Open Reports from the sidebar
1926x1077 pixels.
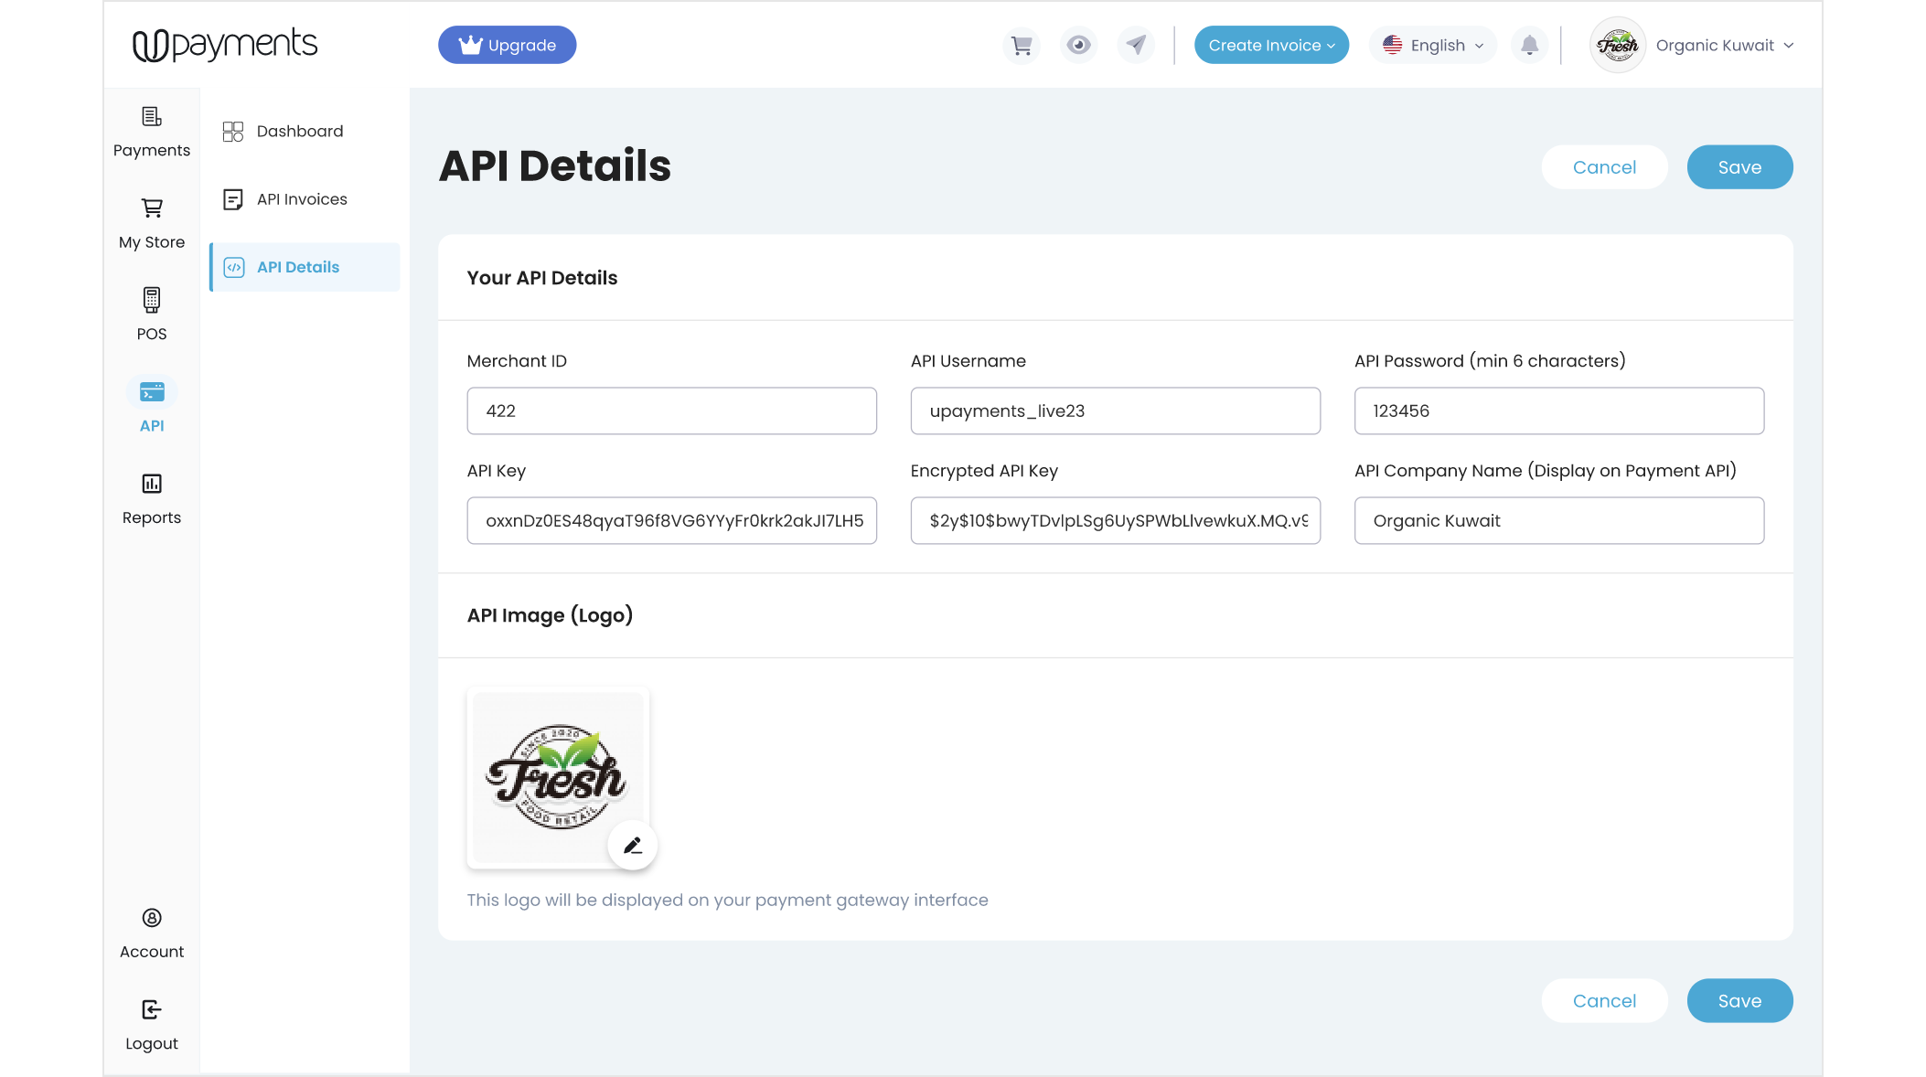point(152,497)
